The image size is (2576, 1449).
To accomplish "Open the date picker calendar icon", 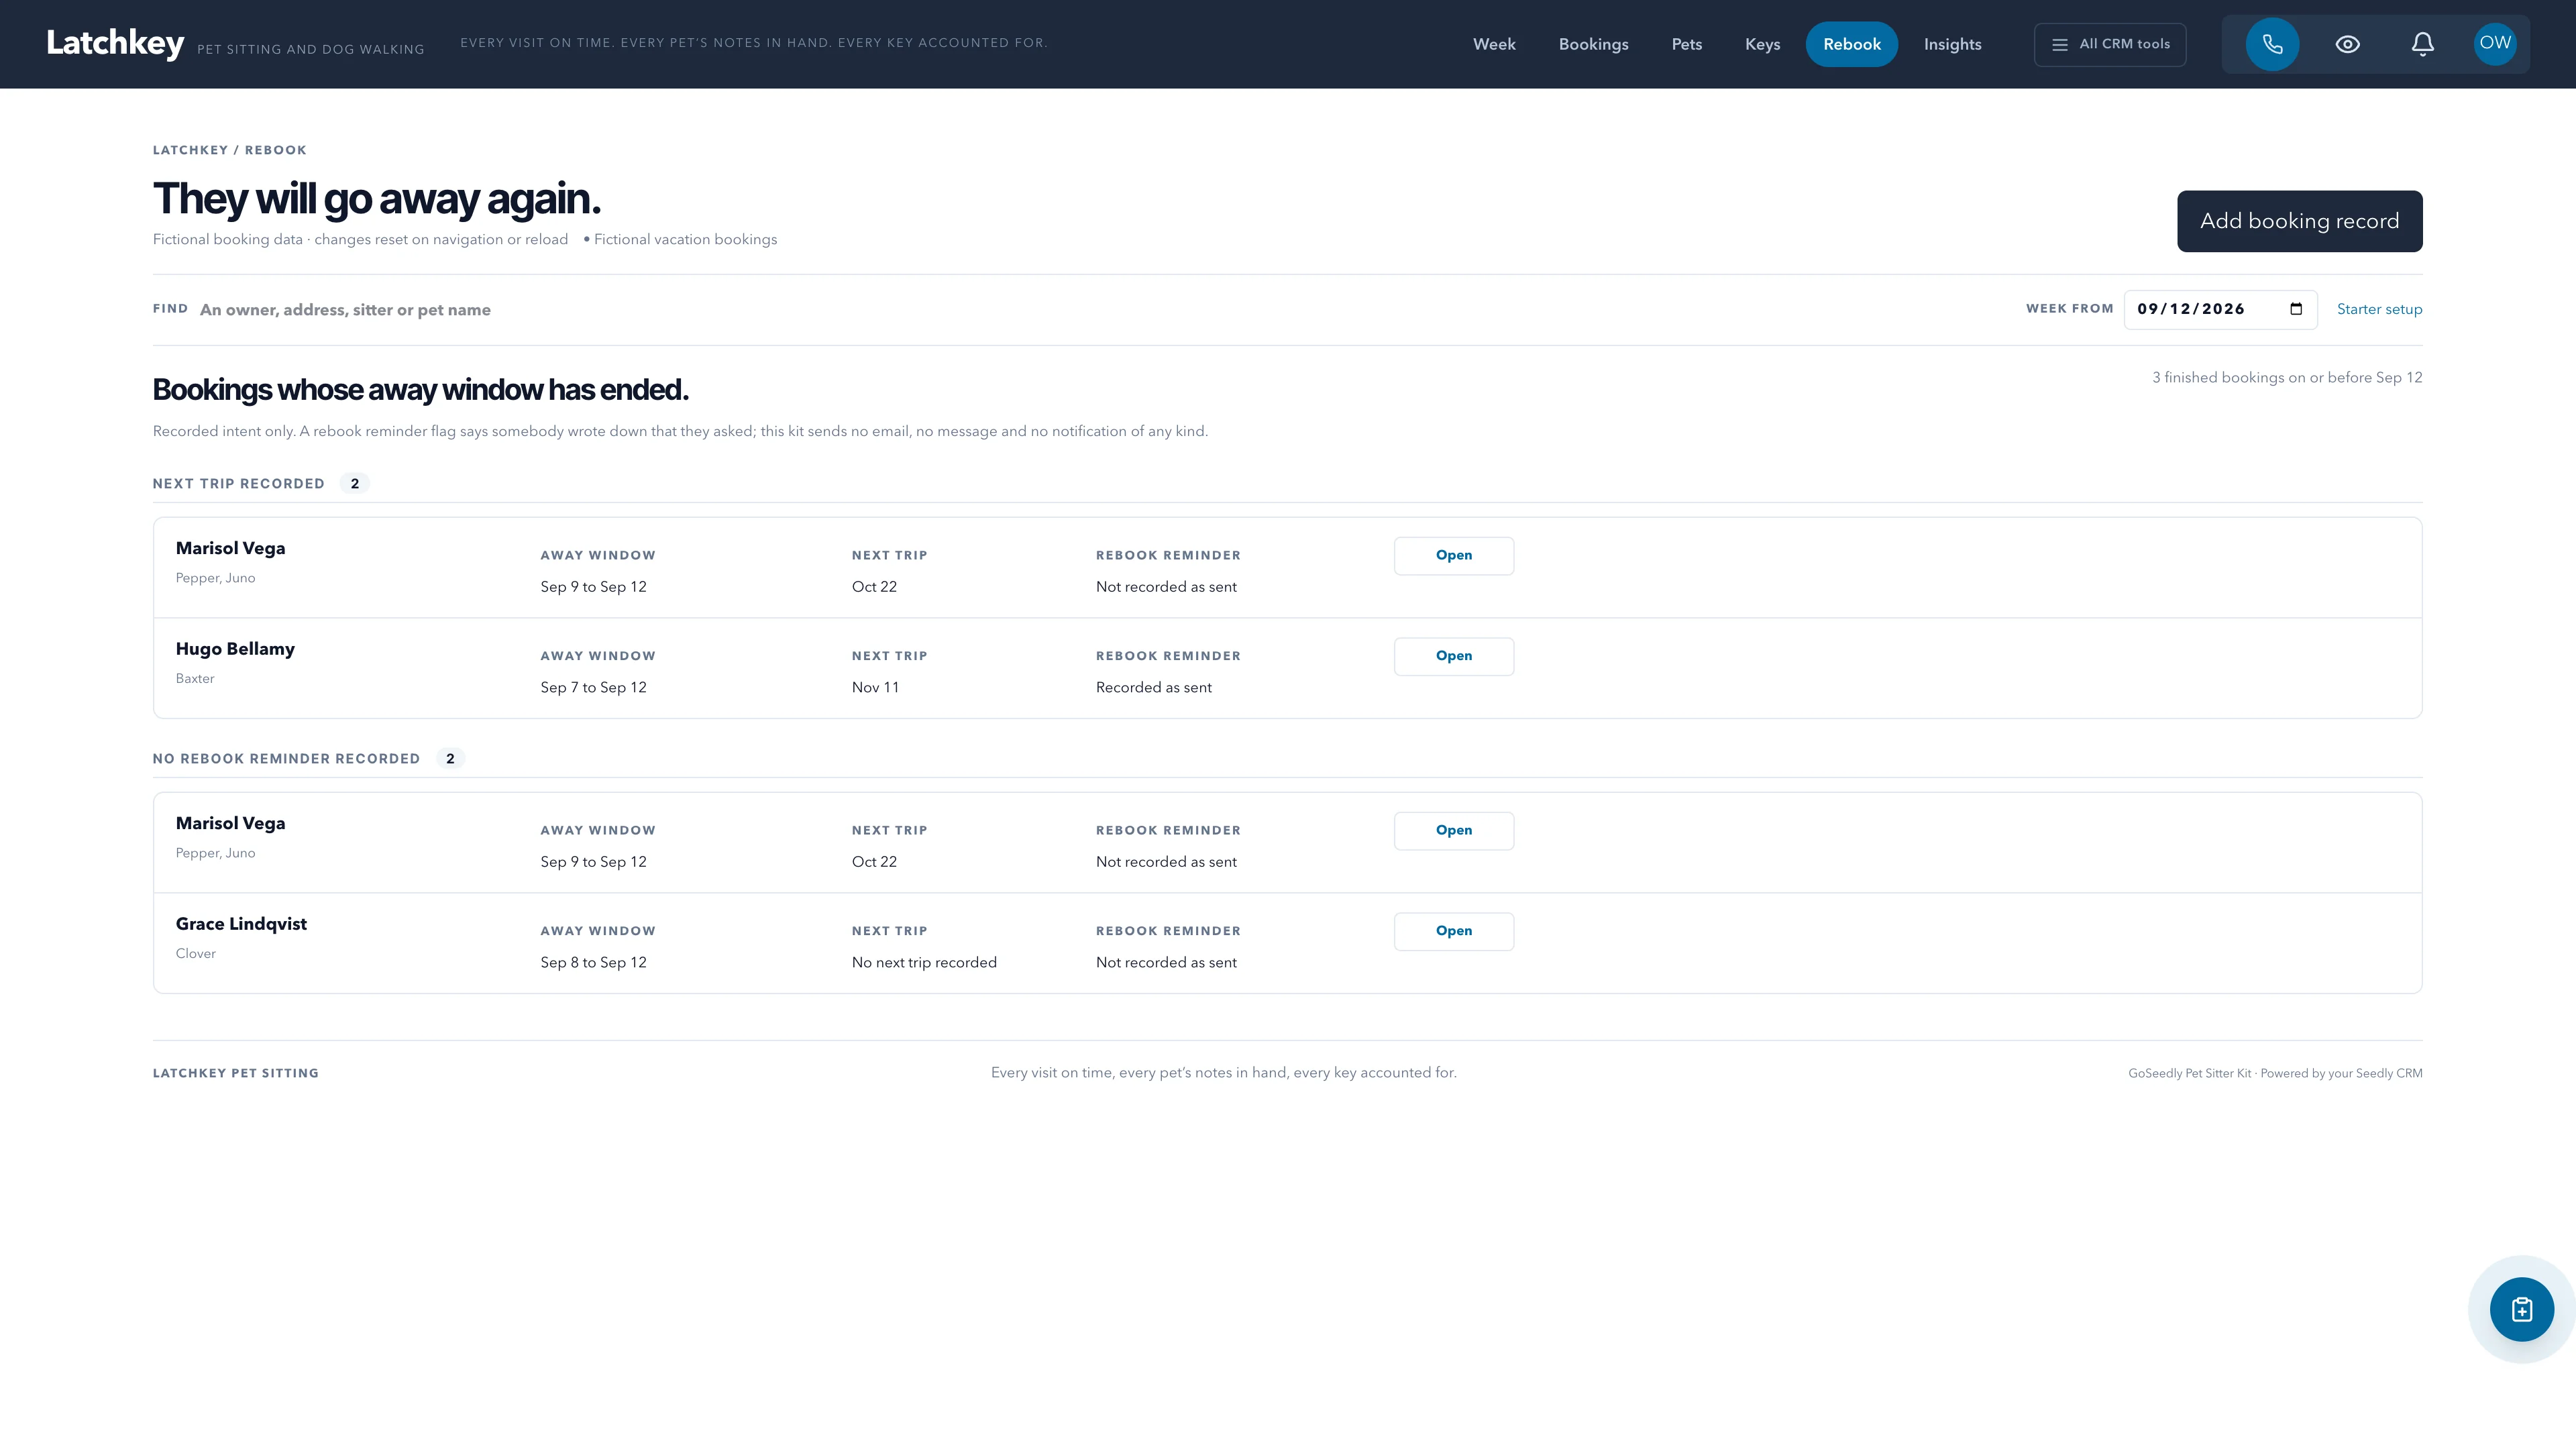I will [2296, 309].
